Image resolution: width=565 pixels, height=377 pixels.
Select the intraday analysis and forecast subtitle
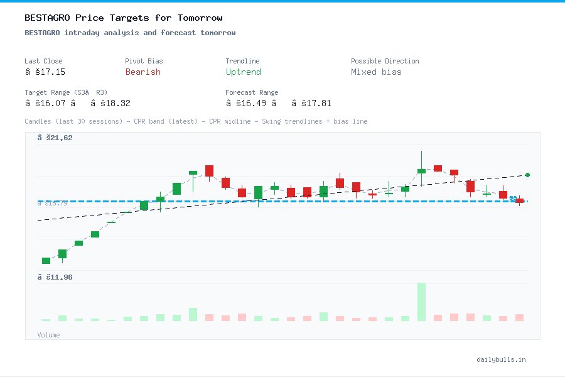tap(130, 33)
